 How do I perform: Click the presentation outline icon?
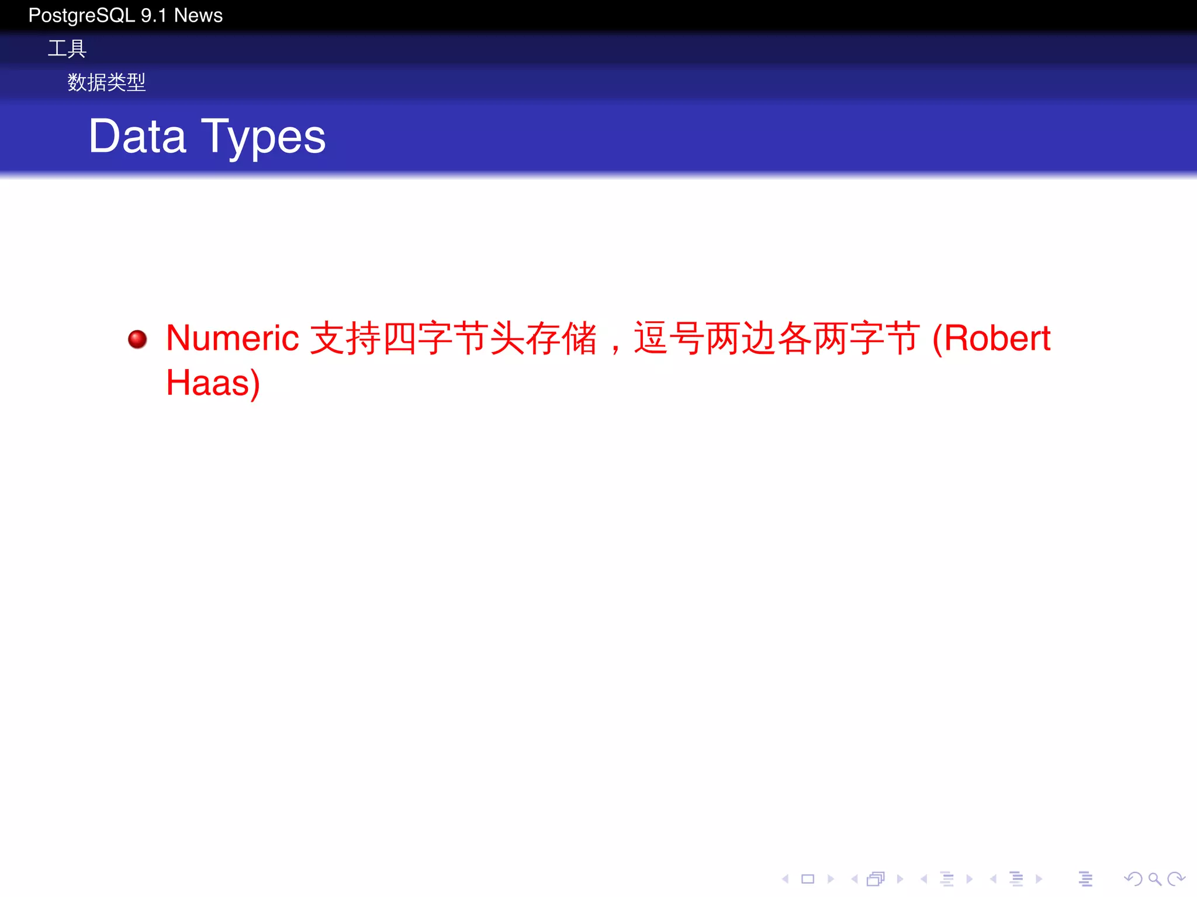(1086, 879)
